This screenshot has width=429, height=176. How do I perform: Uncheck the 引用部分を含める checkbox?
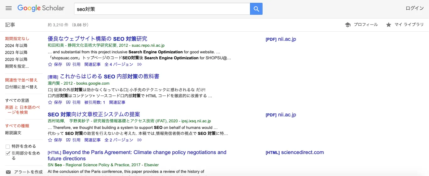(x=8, y=153)
